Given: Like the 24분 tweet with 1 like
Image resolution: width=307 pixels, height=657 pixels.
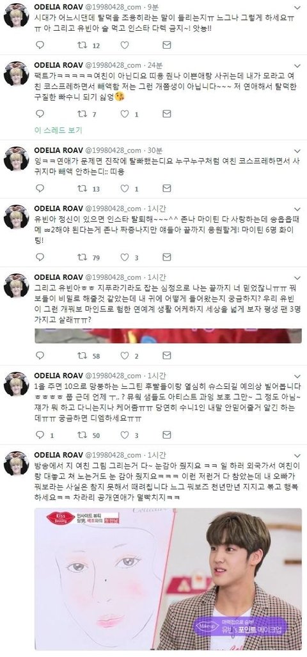Looking at the screenshot, I should (125, 113).
